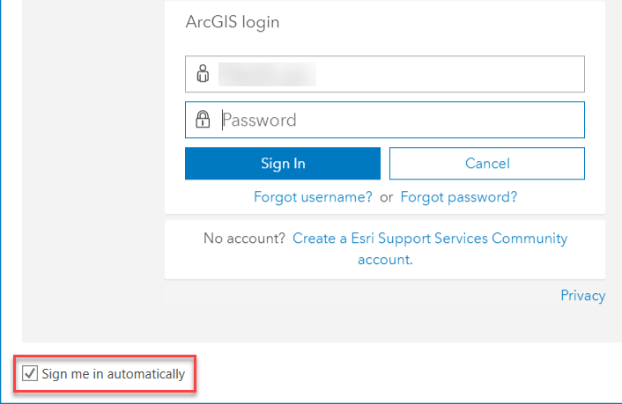
Task: Click the blurred username text
Action: pos(267,74)
